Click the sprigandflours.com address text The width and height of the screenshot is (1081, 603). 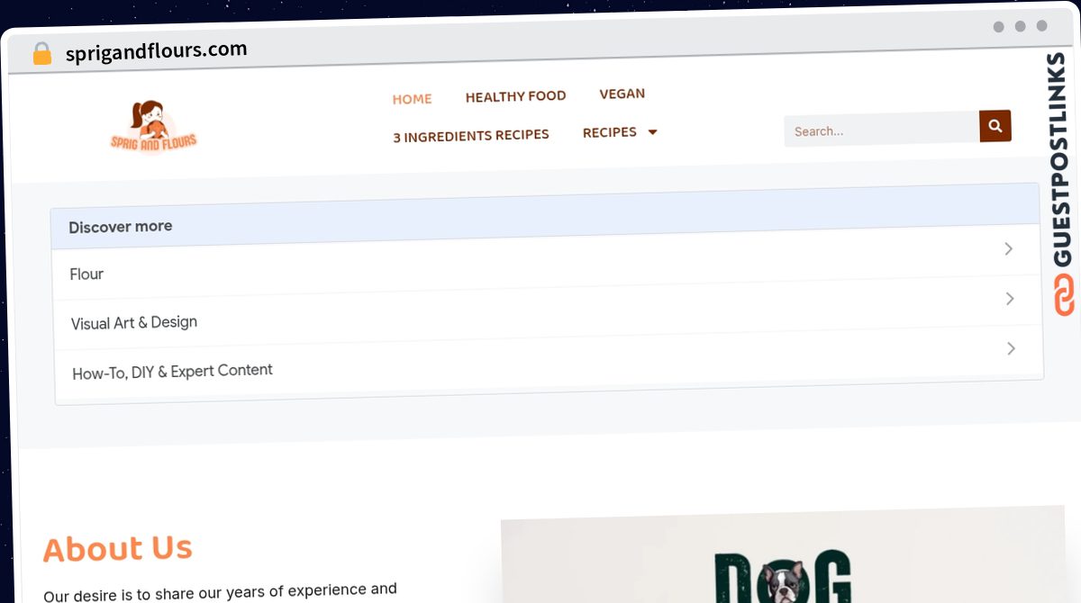[157, 51]
